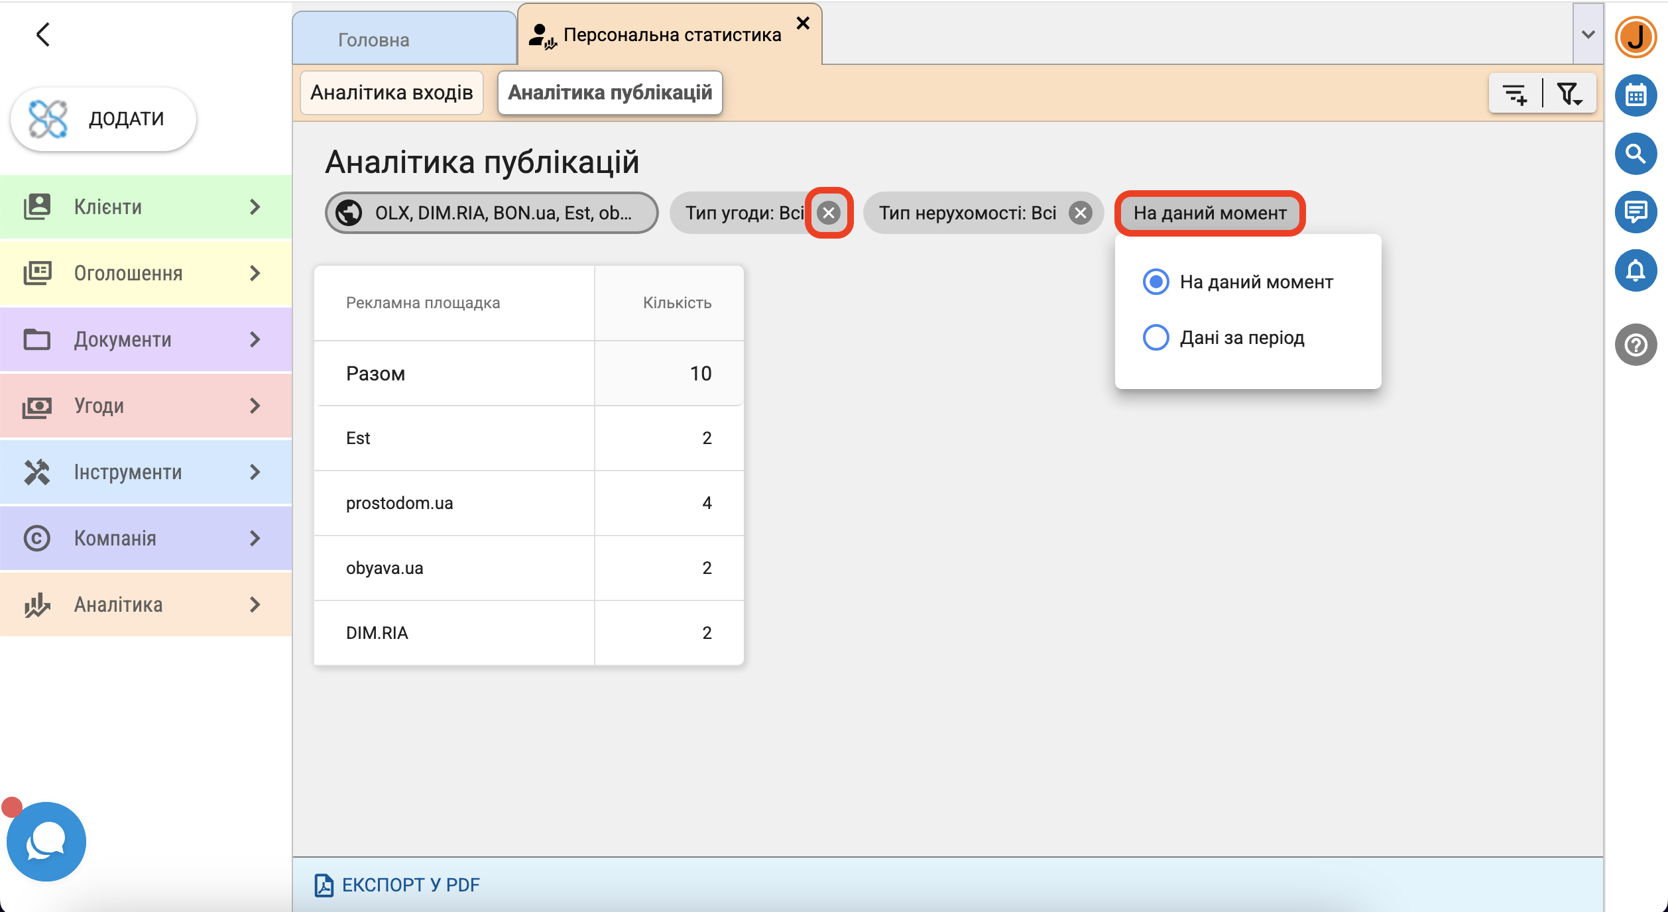Select the Дані за період radio option
The height and width of the screenshot is (912, 1668).
pyautogui.click(x=1156, y=337)
